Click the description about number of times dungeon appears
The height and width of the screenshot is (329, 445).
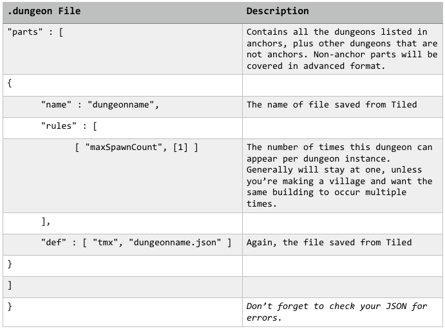pos(339,175)
